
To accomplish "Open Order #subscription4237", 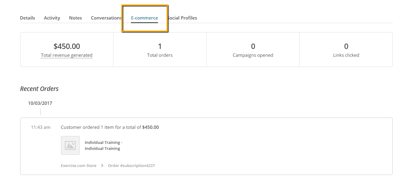I will [132, 165].
